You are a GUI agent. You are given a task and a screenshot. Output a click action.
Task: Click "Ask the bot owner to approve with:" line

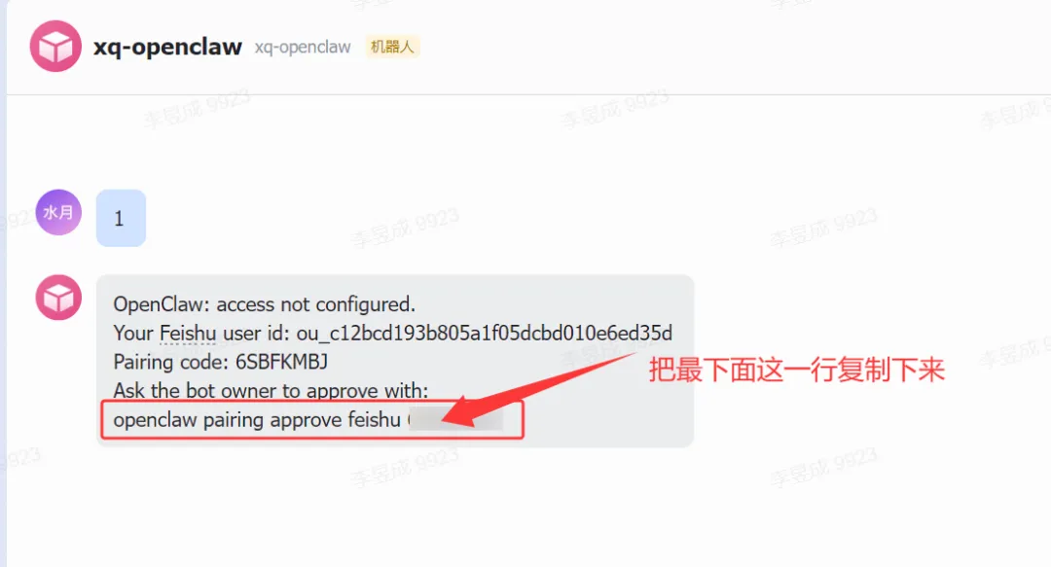click(271, 391)
